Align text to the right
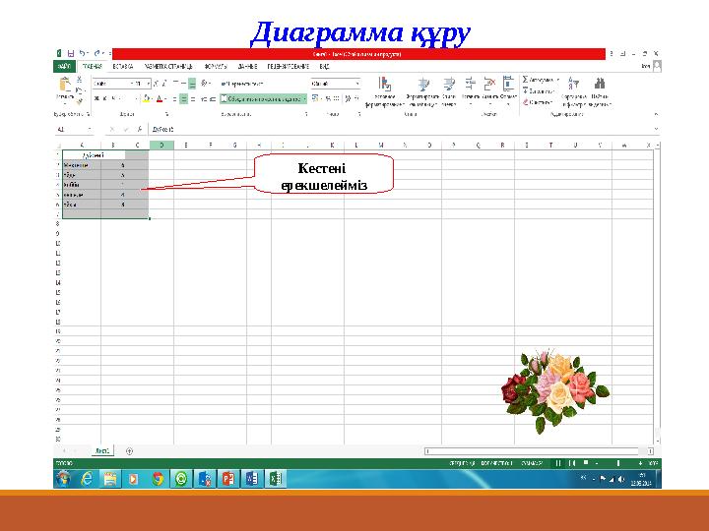709x531 pixels. (x=193, y=98)
